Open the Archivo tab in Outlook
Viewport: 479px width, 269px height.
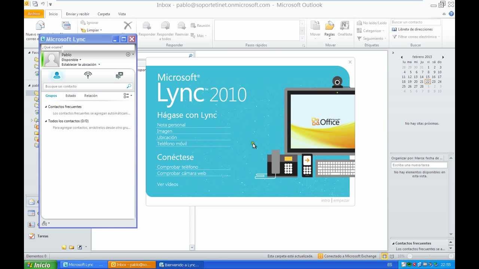pos(34,14)
